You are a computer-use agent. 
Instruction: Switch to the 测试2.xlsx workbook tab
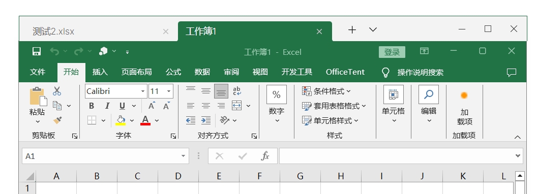point(53,31)
